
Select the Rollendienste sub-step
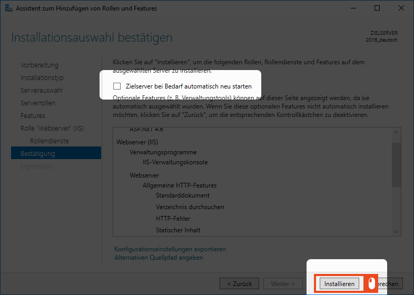tap(50, 141)
